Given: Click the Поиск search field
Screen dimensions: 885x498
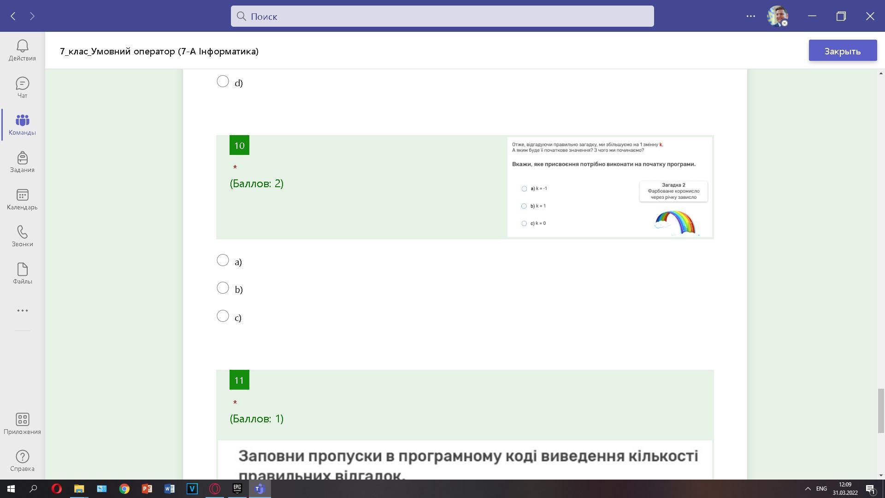Looking at the screenshot, I should (x=442, y=16).
